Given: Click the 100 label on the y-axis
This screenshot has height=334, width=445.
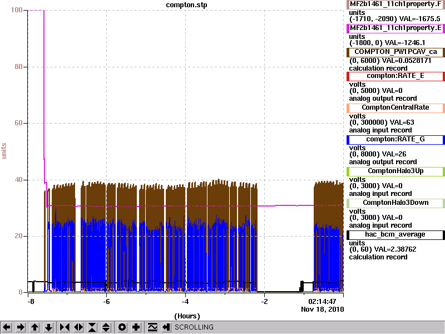Looking at the screenshot, I should pyautogui.click(x=17, y=10).
